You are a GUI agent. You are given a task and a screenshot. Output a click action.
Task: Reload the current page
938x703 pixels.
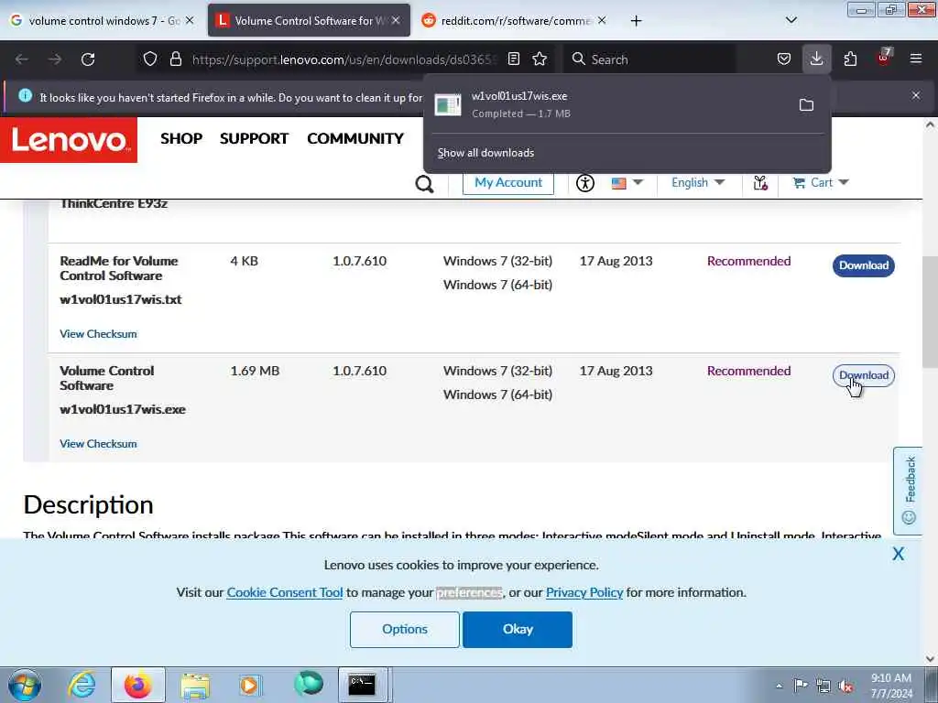click(x=88, y=59)
